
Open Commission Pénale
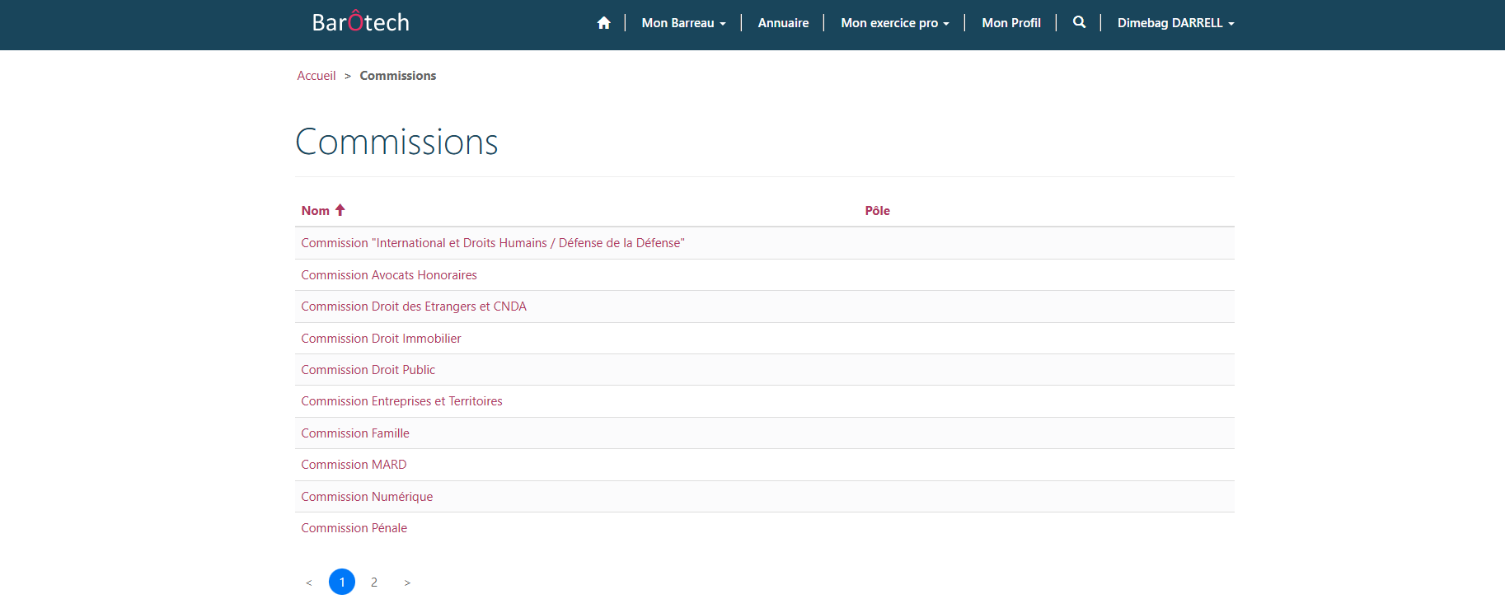tap(354, 528)
